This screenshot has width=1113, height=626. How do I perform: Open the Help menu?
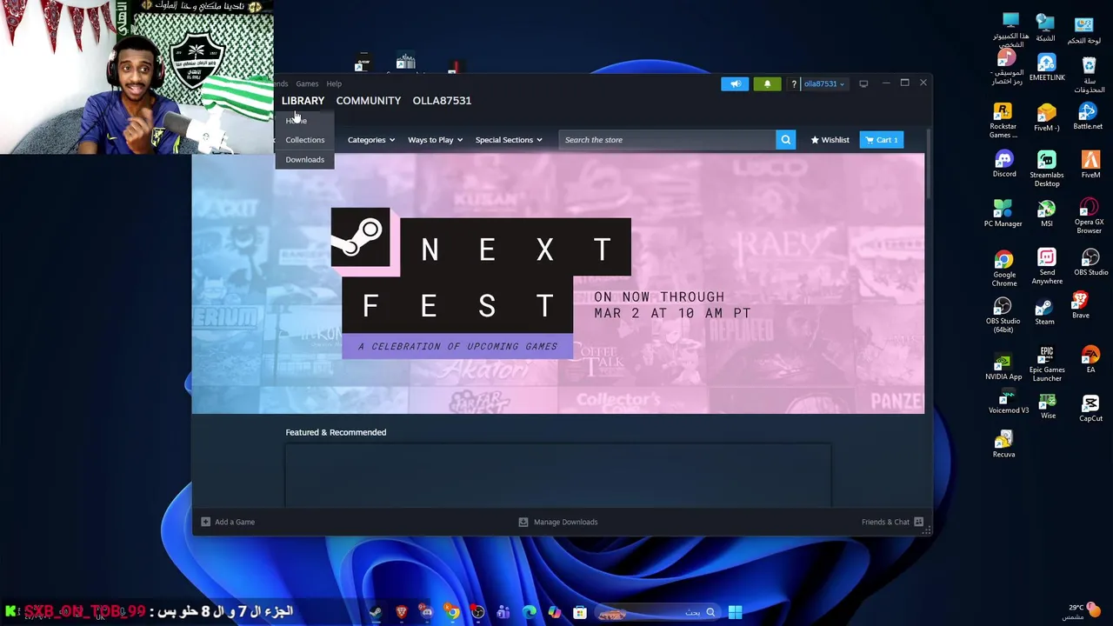point(334,83)
